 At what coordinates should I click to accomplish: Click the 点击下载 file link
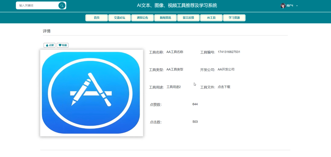[x=224, y=87]
